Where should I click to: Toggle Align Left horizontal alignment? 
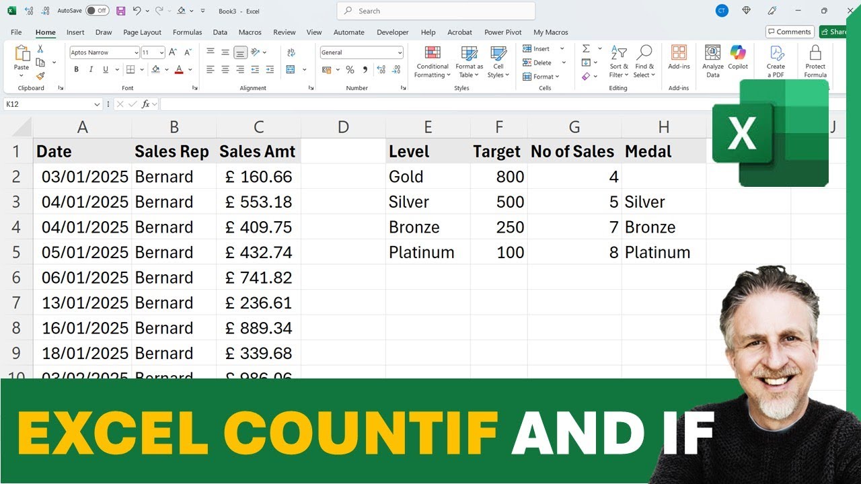click(x=211, y=69)
